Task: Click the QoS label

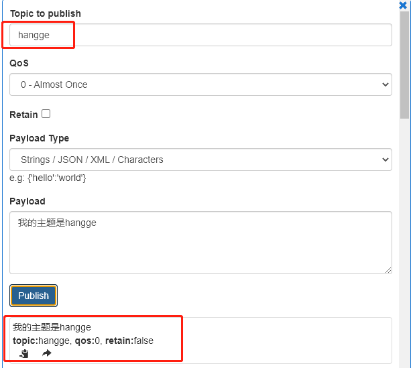Action: (19, 63)
